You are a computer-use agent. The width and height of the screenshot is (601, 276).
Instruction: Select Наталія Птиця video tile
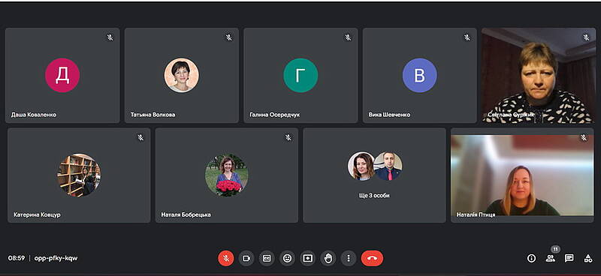tap(522, 175)
